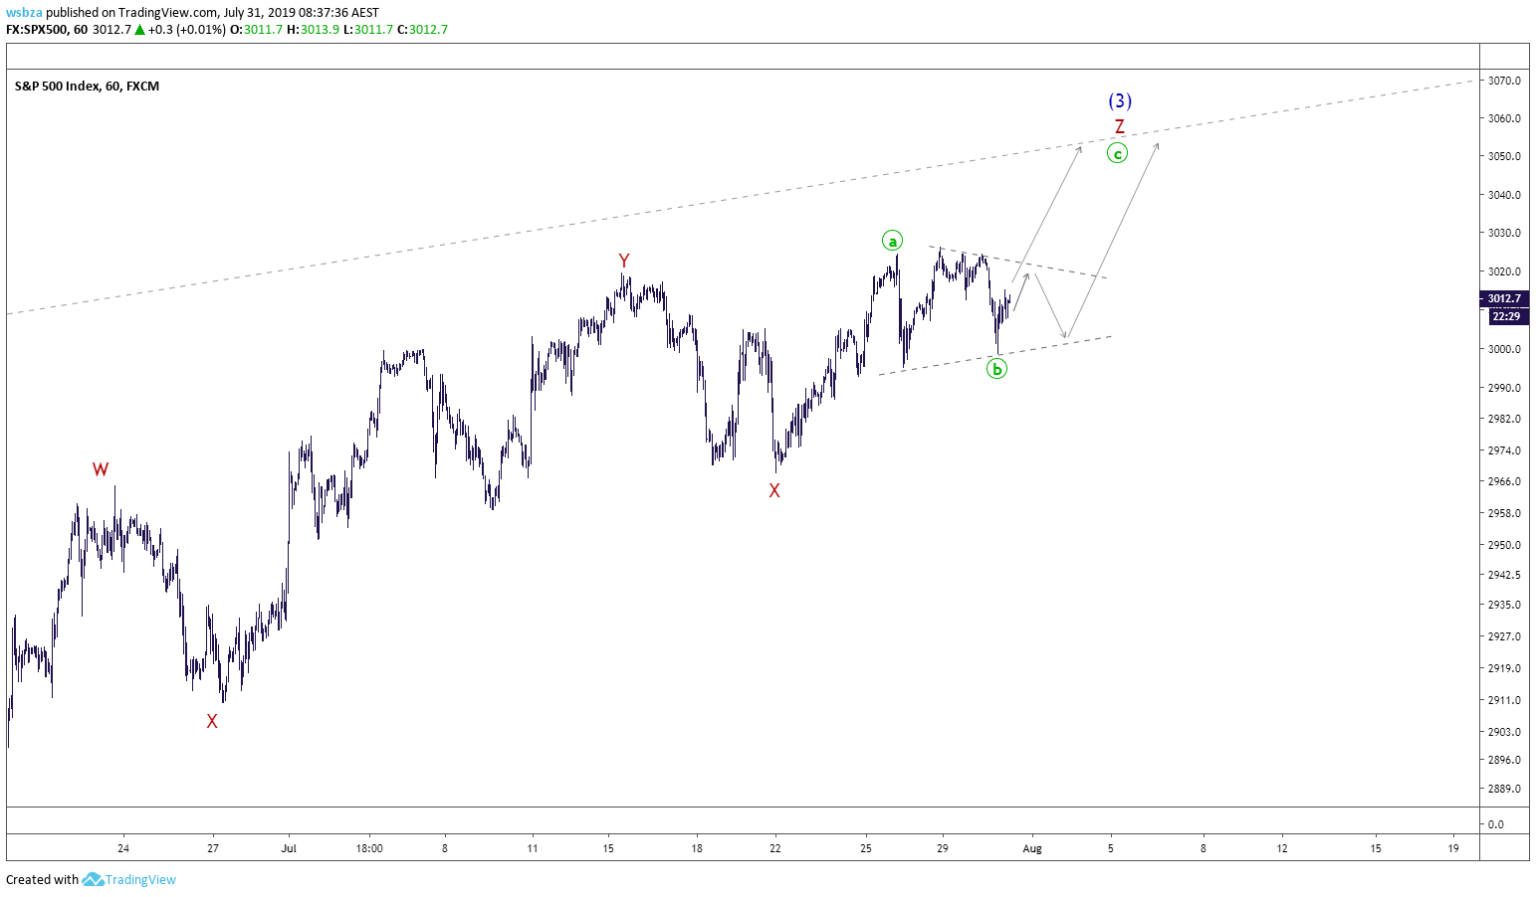Click the red Y wave label
This screenshot has width=1536, height=897.
624,261
